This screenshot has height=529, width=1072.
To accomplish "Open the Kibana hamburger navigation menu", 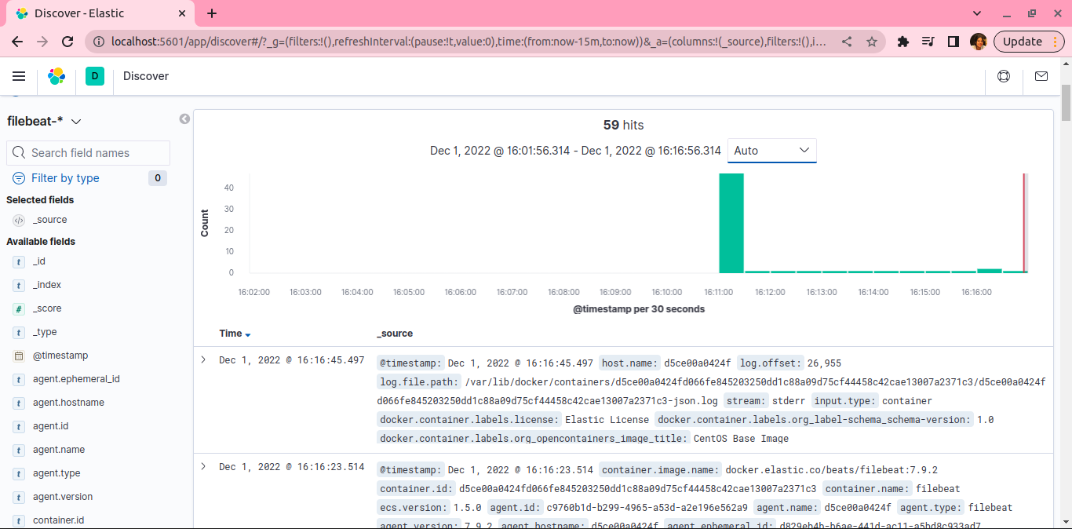I will coord(19,76).
